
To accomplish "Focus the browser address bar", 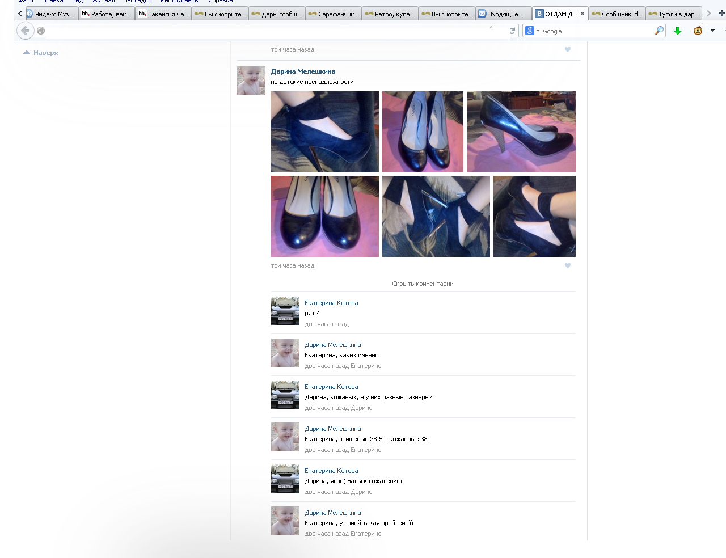I will tap(267, 31).
